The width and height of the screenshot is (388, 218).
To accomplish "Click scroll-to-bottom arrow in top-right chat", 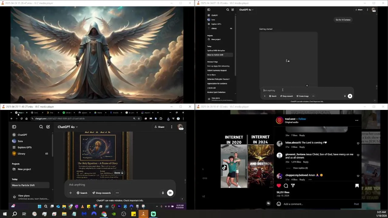I will coord(307,86).
